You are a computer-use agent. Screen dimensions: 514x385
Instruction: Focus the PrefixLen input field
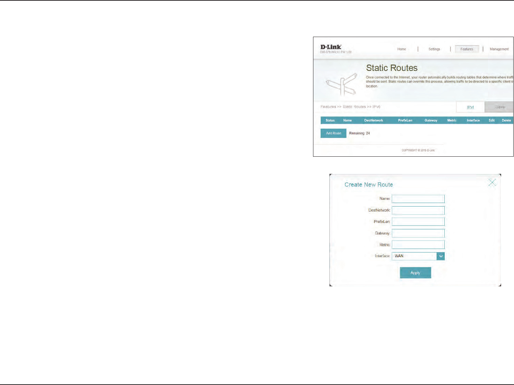[418, 222]
